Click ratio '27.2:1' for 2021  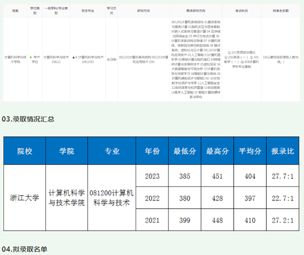[283, 220]
